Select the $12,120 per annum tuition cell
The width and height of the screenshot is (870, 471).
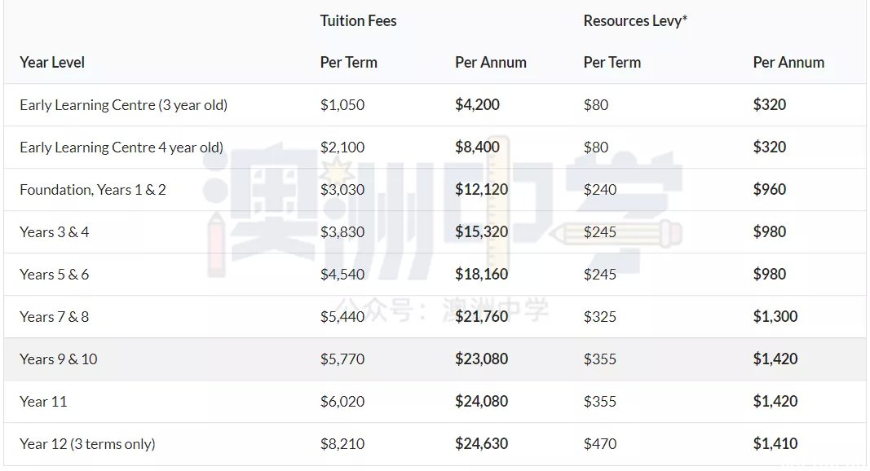(482, 190)
